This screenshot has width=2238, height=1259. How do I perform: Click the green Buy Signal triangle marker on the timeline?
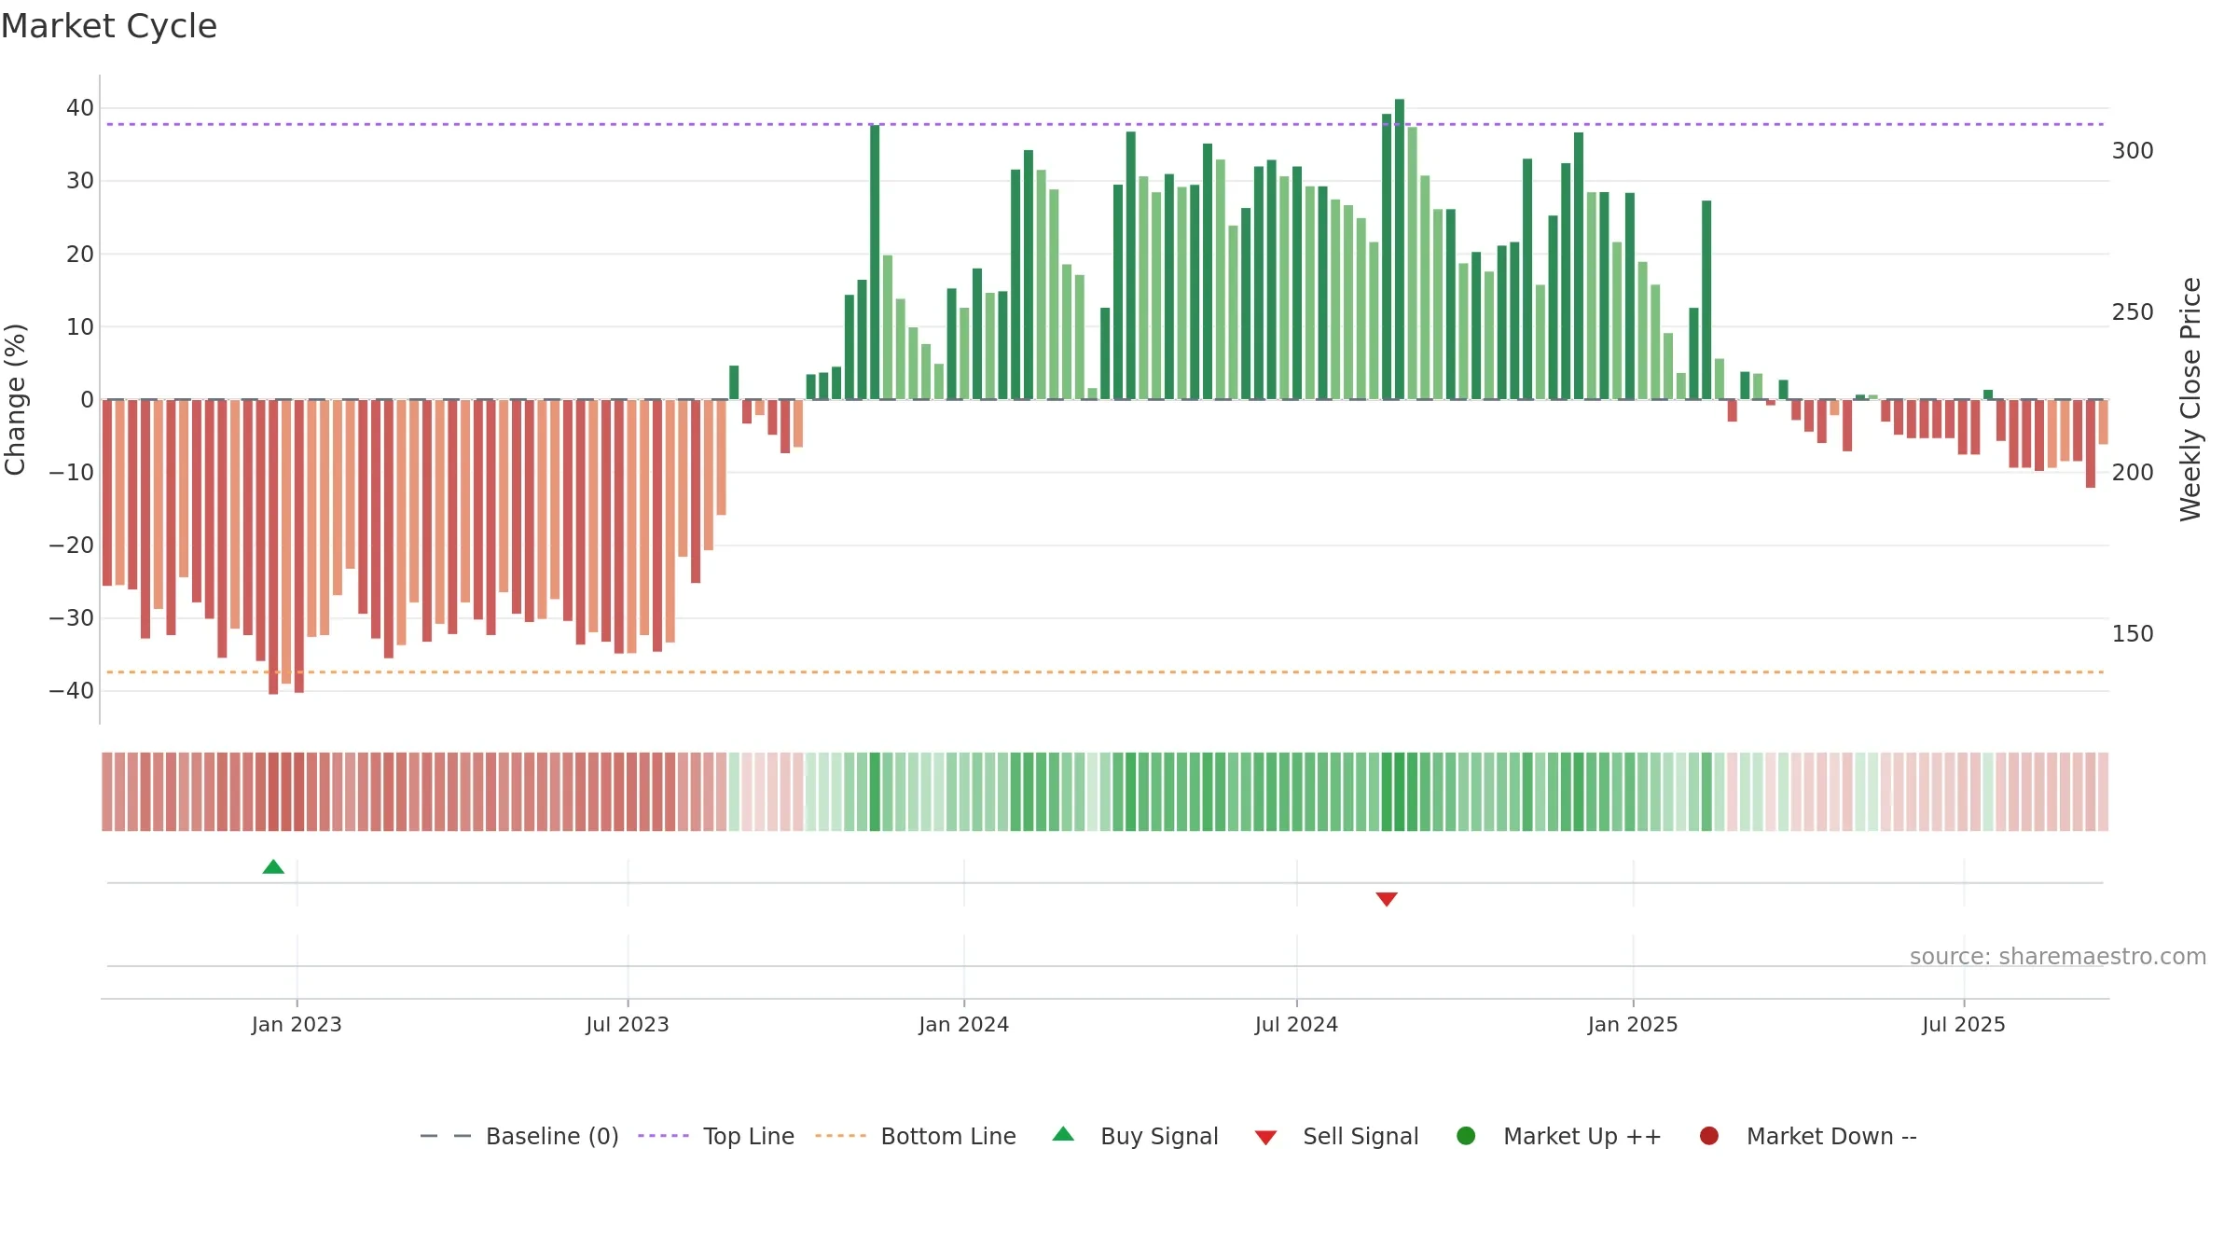click(x=273, y=866)
